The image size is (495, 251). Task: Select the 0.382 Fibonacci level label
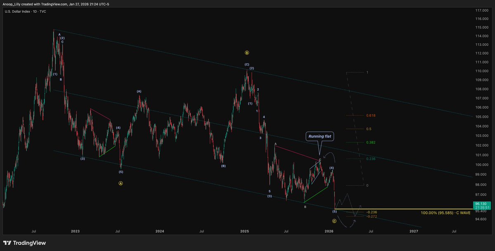[370, 143]
